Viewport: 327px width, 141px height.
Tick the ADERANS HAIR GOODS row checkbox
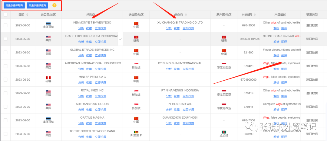coord(5,107)
